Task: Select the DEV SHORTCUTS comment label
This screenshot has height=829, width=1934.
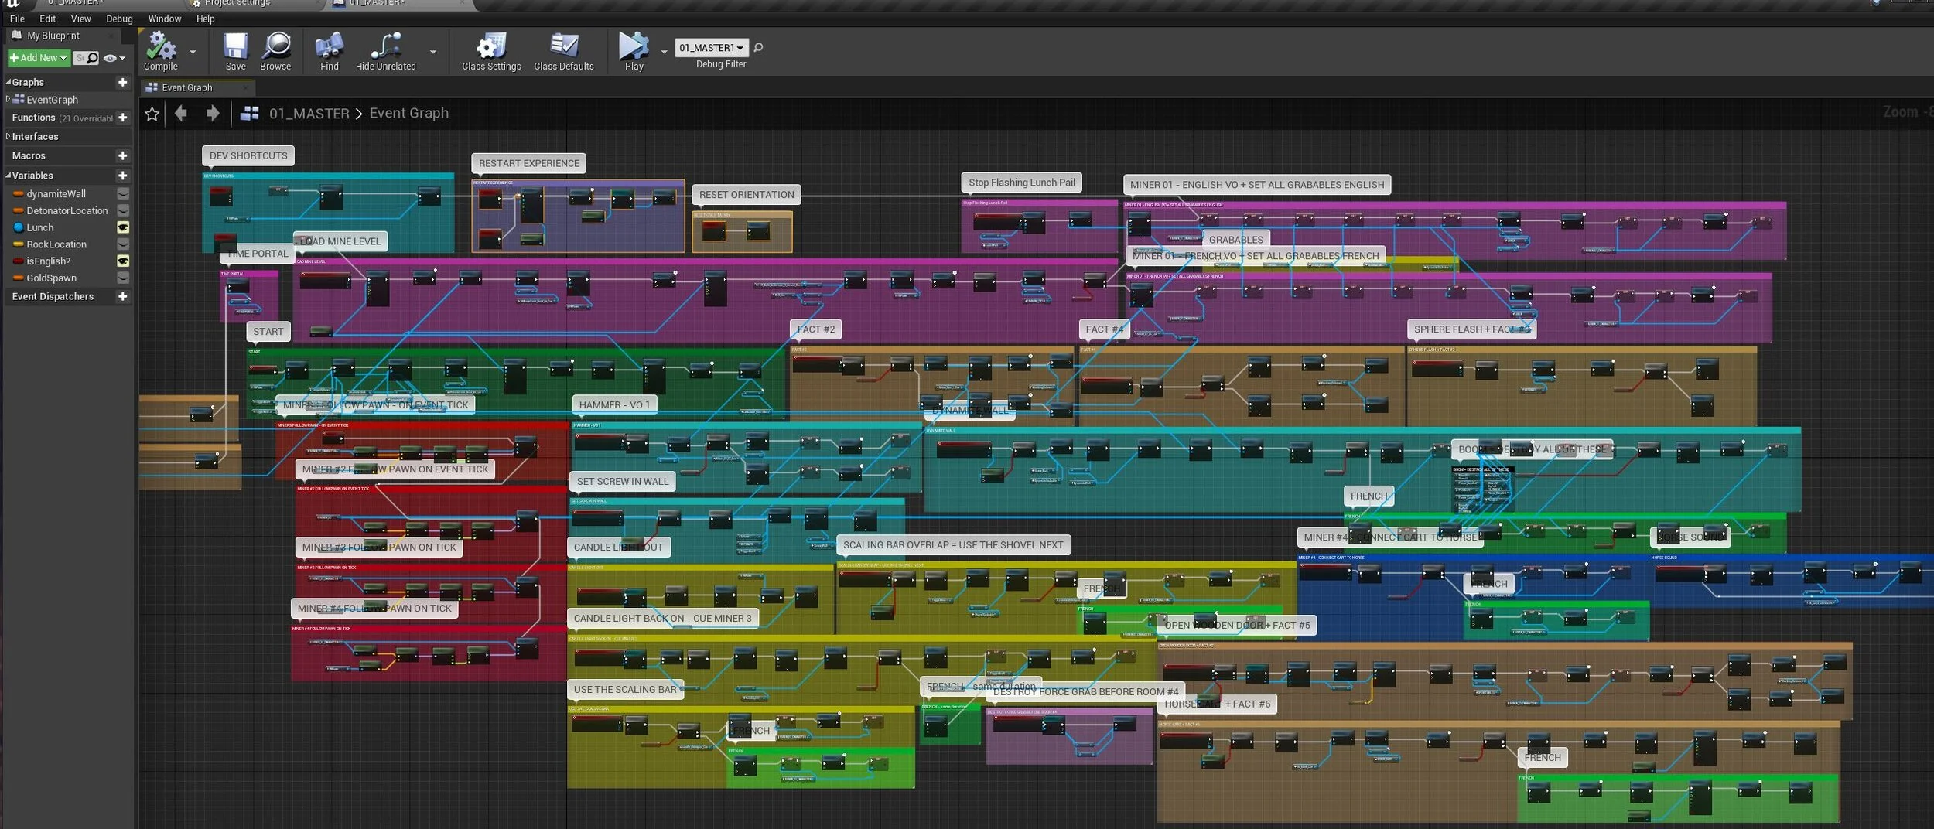Action: [x=248, y=155]
